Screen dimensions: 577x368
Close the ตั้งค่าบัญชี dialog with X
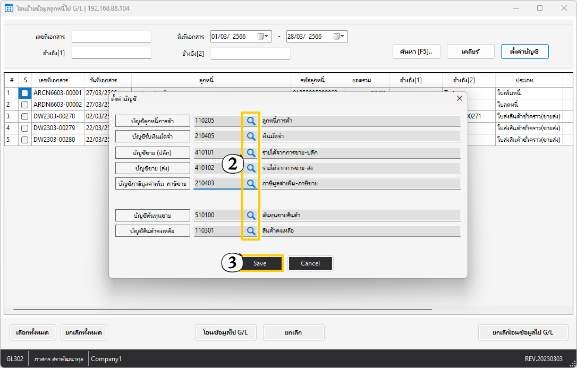click(460, 98)
